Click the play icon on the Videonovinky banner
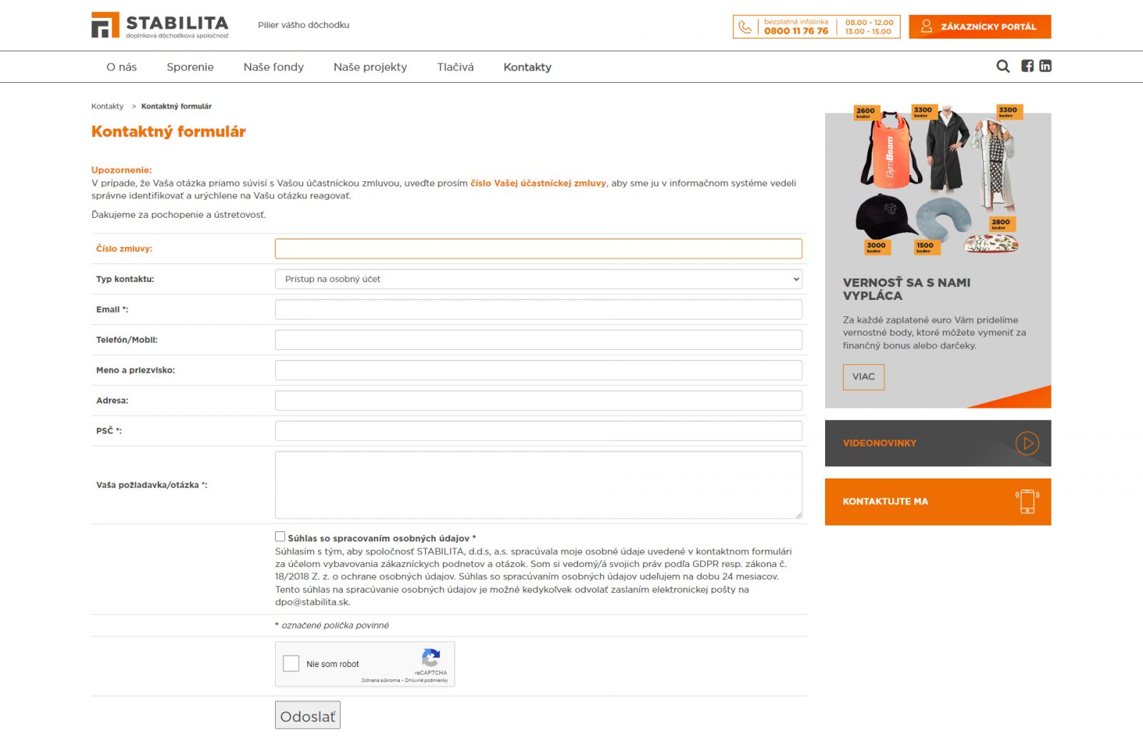 click(1027, 443)
